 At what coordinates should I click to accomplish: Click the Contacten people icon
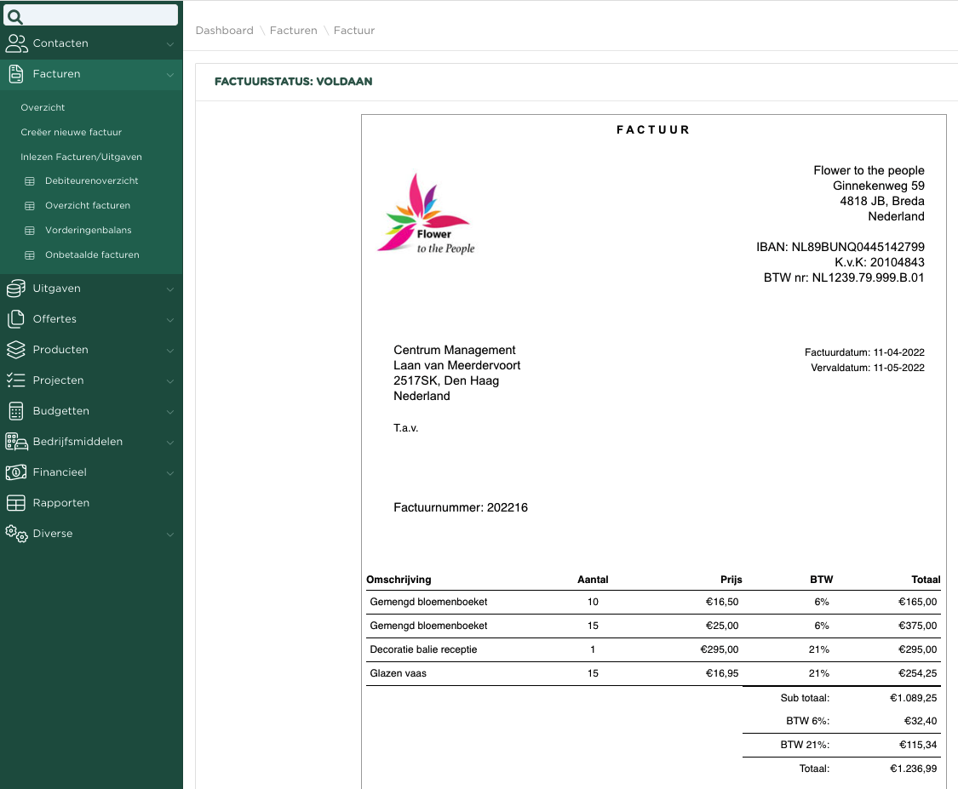(16, 43)
